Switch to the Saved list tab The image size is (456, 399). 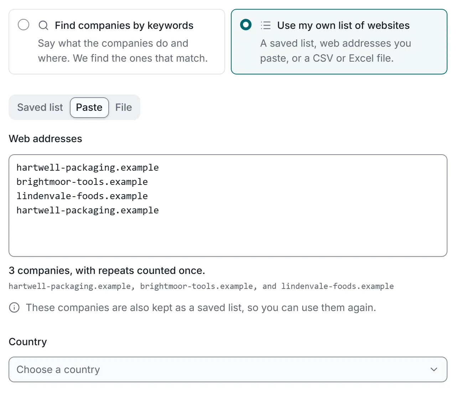(x=40, y=107)
